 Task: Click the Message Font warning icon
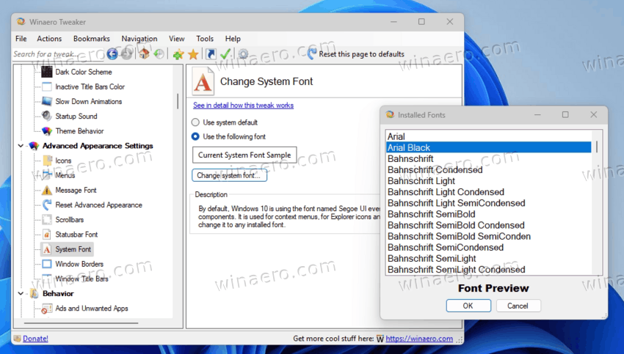(47, 191)
